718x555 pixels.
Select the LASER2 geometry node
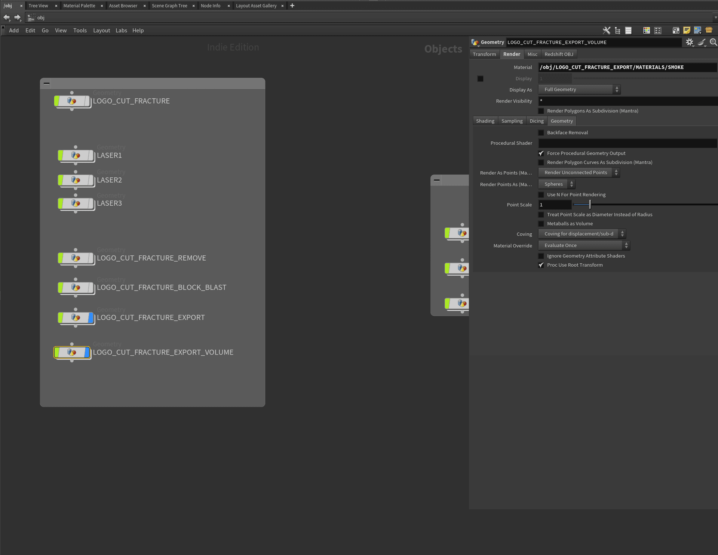(x=76, y=180)
